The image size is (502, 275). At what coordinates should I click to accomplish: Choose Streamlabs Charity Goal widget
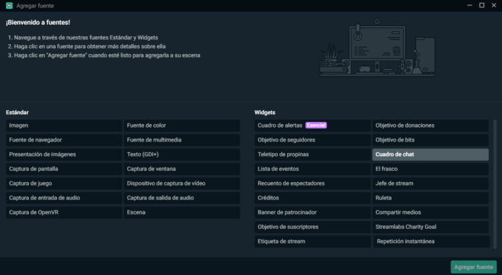click(430, 227)
